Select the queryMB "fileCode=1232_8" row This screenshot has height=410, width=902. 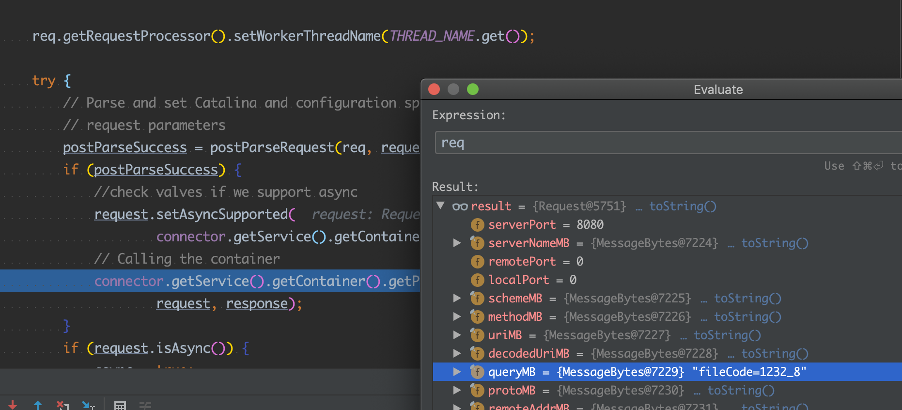tap(667, 372)
